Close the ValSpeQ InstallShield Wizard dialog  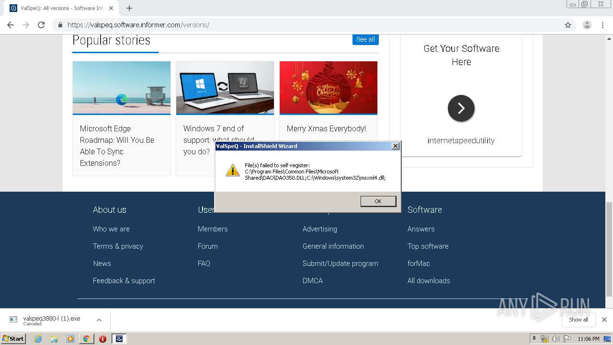tap(396, 146)
